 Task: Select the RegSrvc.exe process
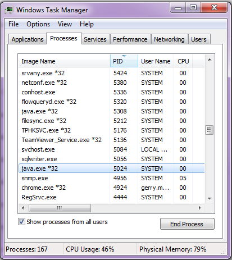[x=111, y=197]
